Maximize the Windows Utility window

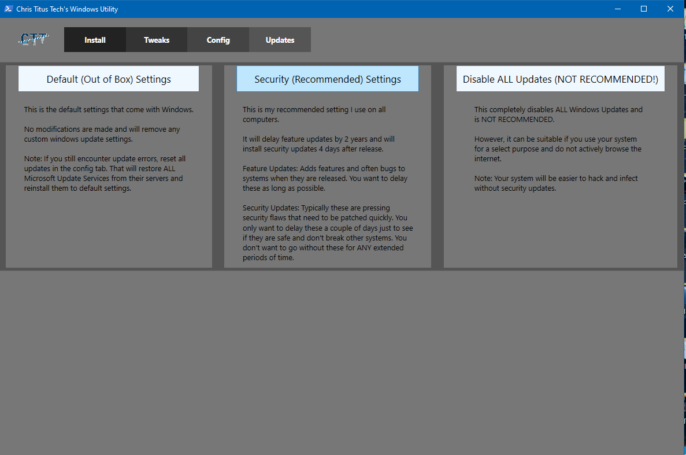click(x=644, y=9)
